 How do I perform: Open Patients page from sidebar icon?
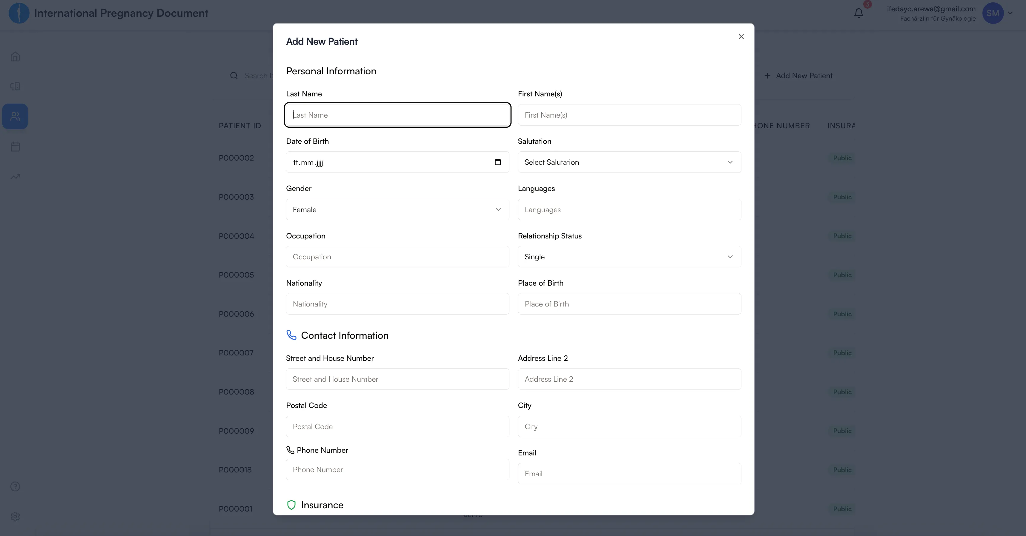tap(15, 116)
